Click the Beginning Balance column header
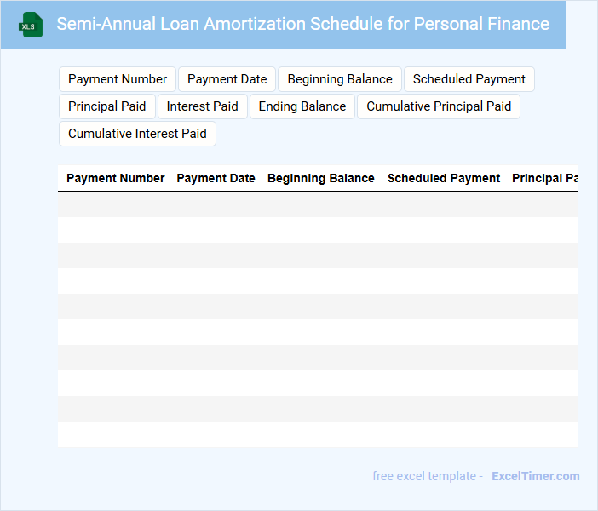This screenshot has height=511, width=598. [x=321, y=179]
